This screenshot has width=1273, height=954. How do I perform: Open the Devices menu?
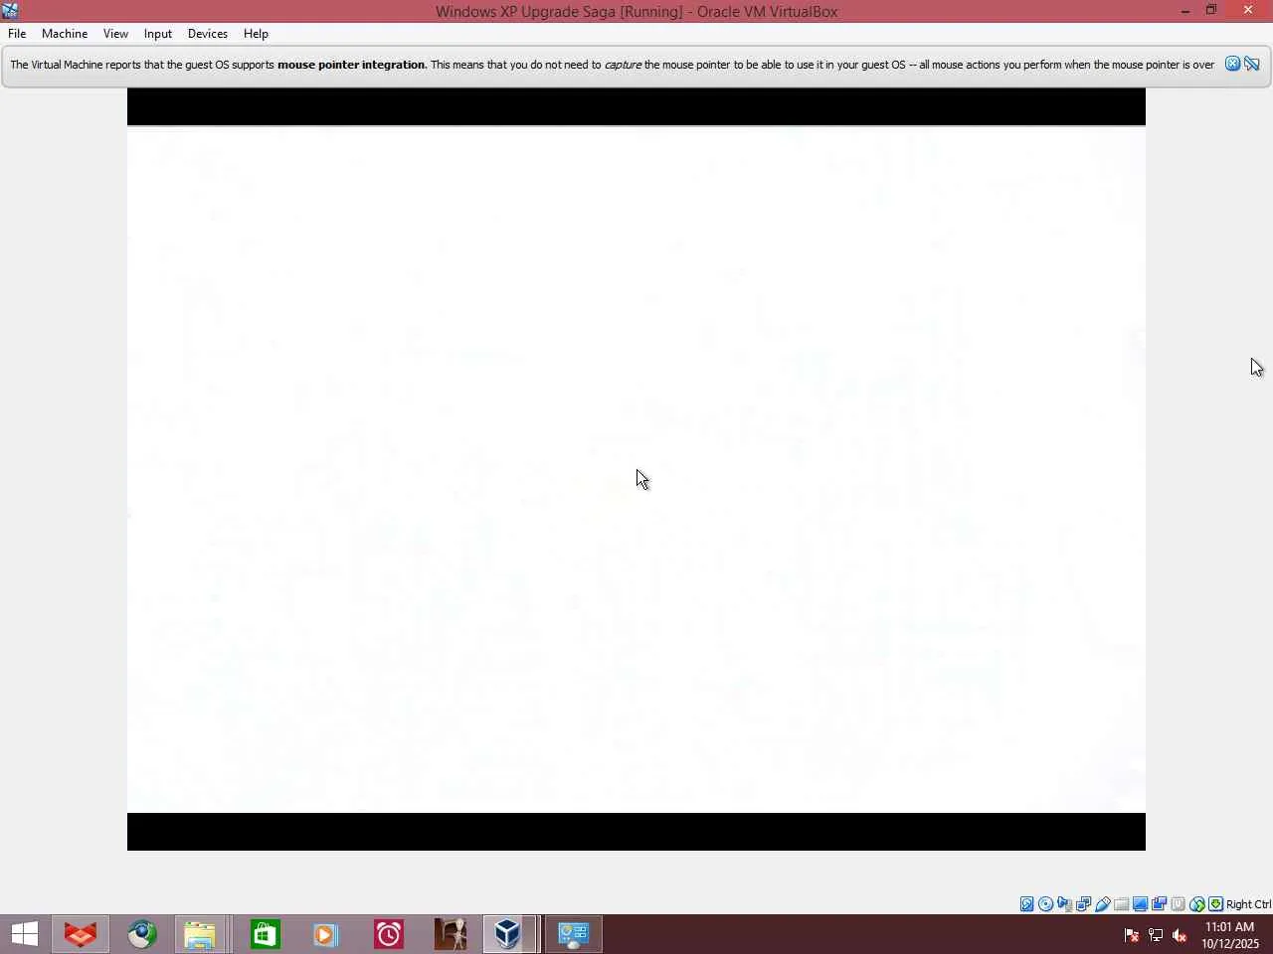(x=208, y=34)
